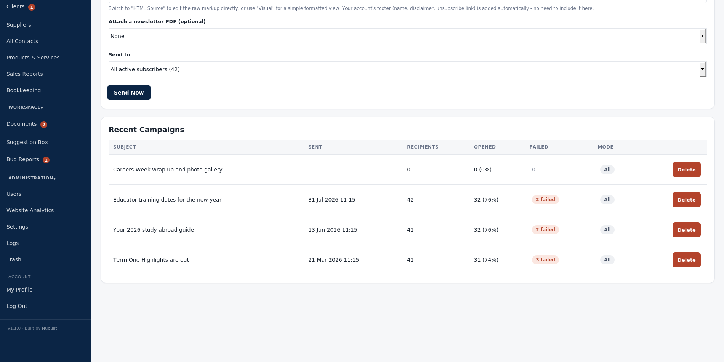
Task: Open Products & Services page
Action: (x=33, y=58)
